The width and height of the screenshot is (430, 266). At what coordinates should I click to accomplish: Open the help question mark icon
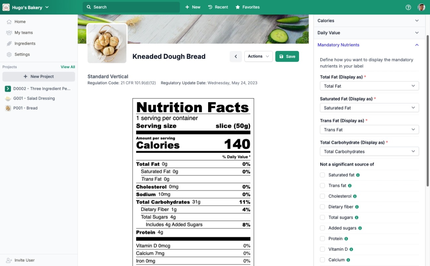tap(408, 7)
